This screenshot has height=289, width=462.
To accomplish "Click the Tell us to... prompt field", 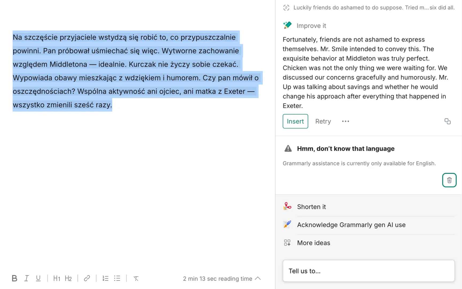I will click(369, 271).
